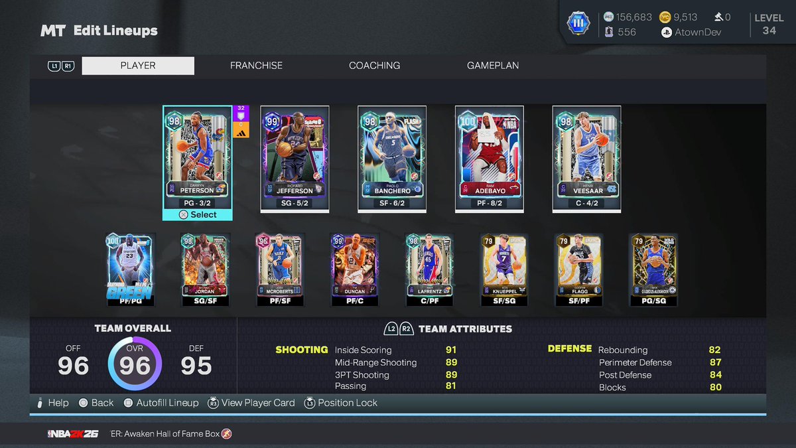Click the purple badge icon on Peterson card
The width and height of the screenshot is (796, 448).
point(241,114)
